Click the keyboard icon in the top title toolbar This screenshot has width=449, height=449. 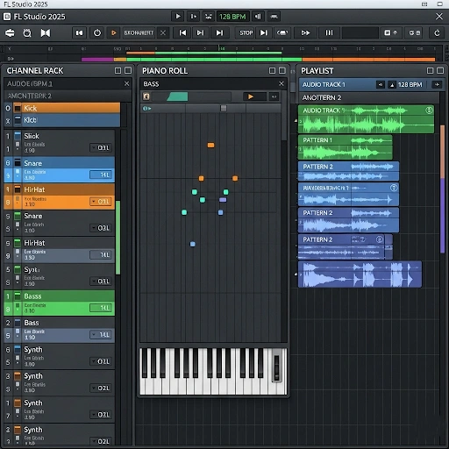click(x=274, y=17)
